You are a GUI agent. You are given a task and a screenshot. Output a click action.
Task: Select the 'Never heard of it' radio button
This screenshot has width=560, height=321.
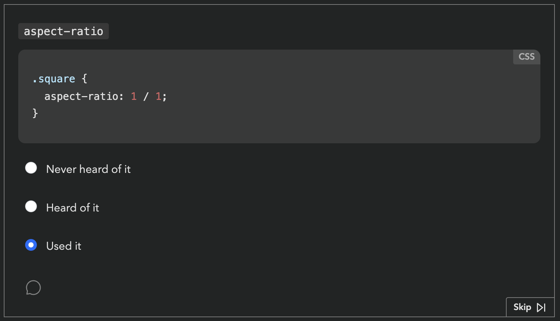click(31, 168)
